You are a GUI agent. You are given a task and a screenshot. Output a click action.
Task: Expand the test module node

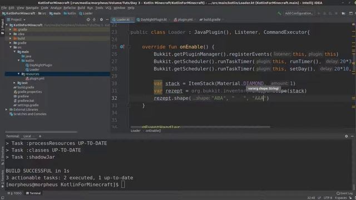pyautogui.click(x=14, y=83)
